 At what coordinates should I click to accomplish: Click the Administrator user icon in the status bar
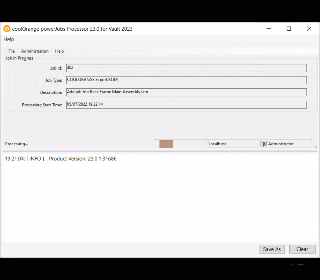coord(264,143)
